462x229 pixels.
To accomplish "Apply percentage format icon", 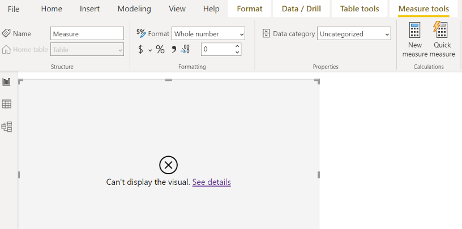I will 160,49.
